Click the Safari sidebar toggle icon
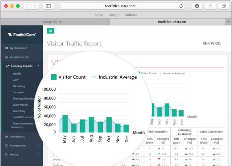 coord(48,6)
